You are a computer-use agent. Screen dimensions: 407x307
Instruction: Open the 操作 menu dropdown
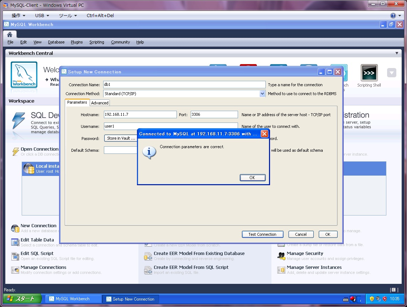click(x=18, y=16)
